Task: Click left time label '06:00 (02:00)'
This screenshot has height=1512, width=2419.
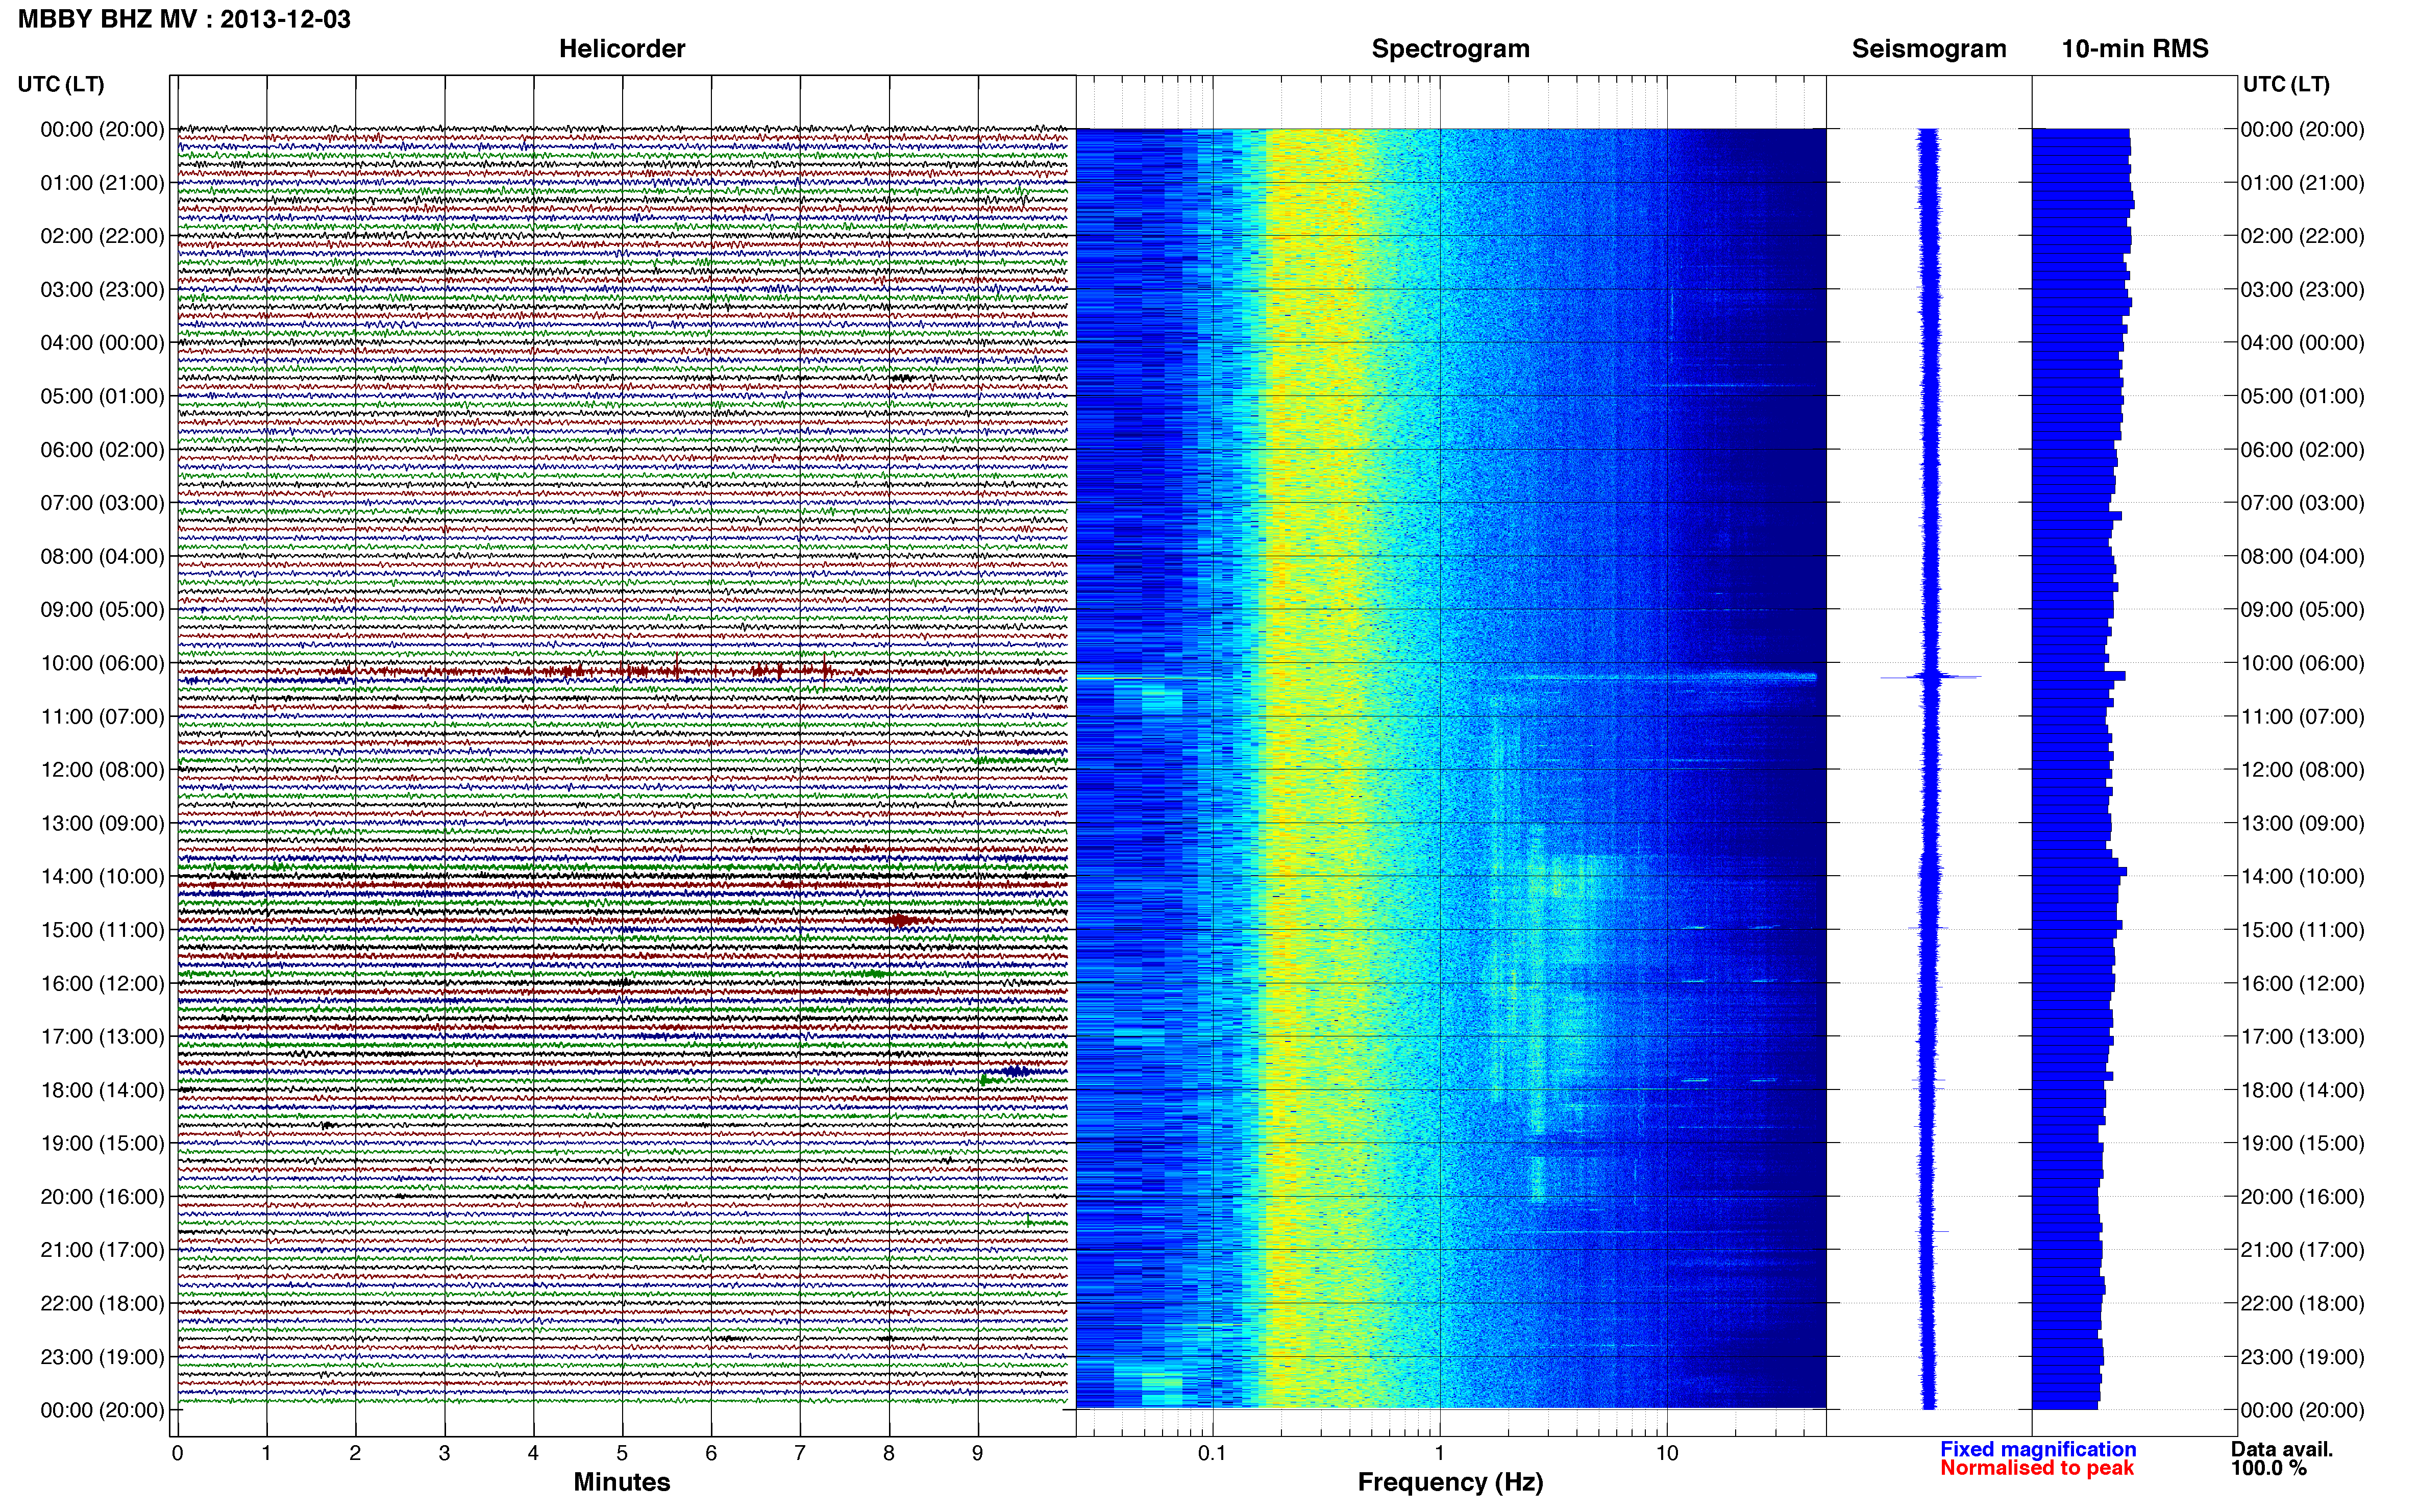Action: click(x=102, y=450)
